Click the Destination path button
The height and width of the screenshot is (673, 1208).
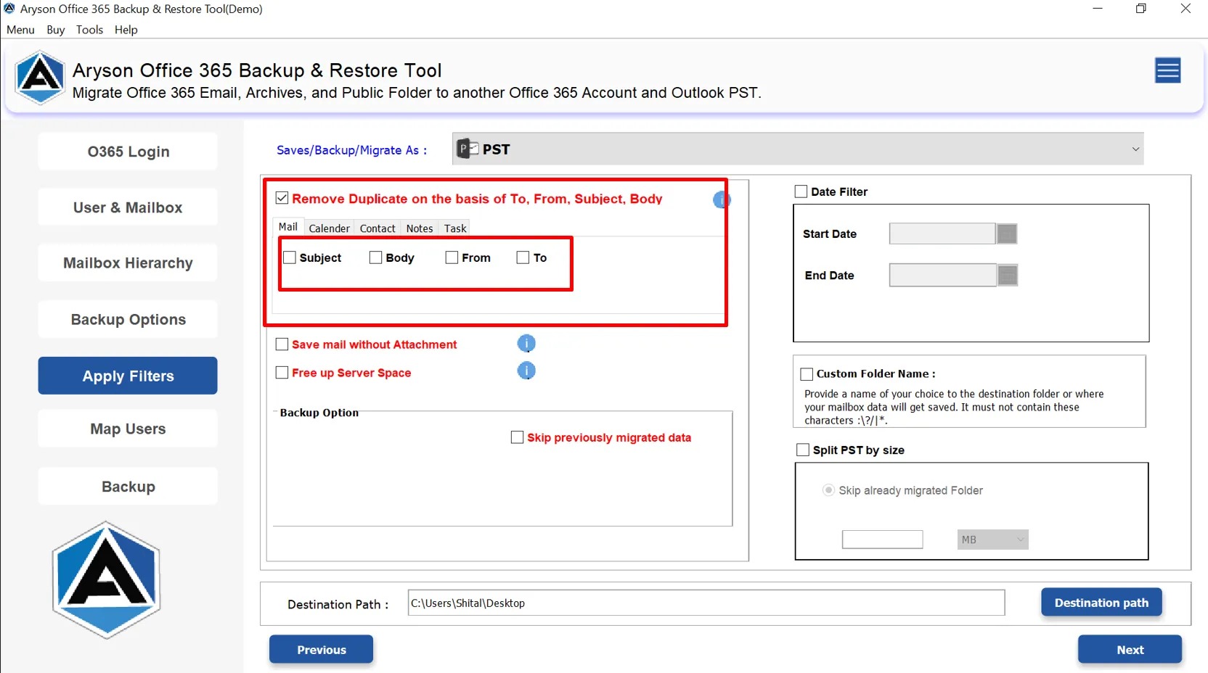pyautogui.click(x=1101, y=602)
